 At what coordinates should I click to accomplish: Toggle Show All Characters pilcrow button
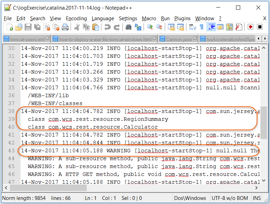pos(201,27)
